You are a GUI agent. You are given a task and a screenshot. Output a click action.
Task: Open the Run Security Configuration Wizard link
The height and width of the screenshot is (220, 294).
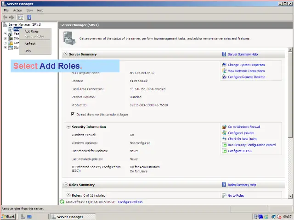[x=252, y=145]
